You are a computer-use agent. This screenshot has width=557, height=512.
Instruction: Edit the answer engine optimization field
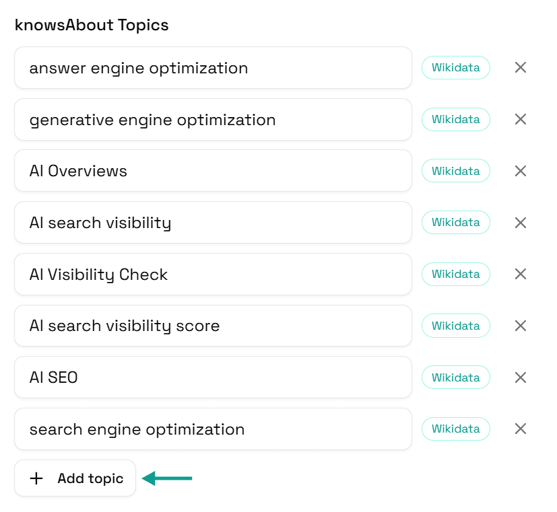(x=213, y=68)
